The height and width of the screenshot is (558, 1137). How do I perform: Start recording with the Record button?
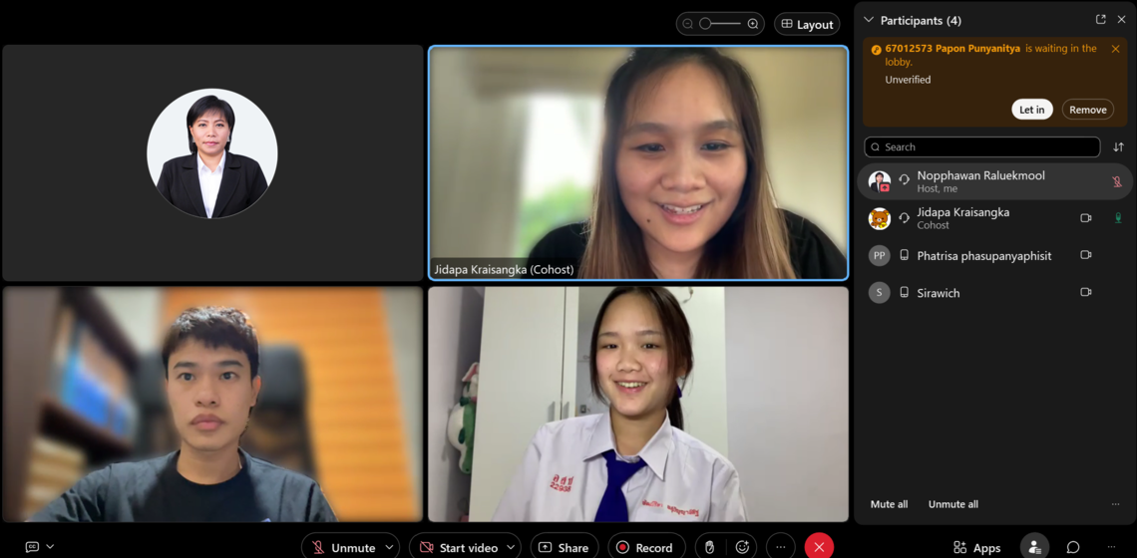(x=645, y=547)
